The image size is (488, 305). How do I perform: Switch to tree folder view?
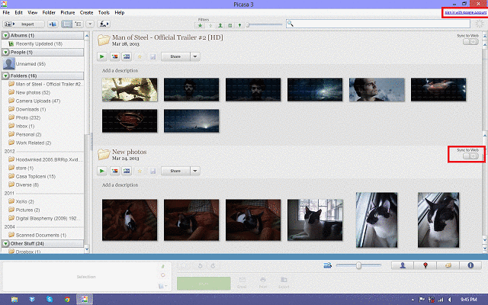point(78,24)
